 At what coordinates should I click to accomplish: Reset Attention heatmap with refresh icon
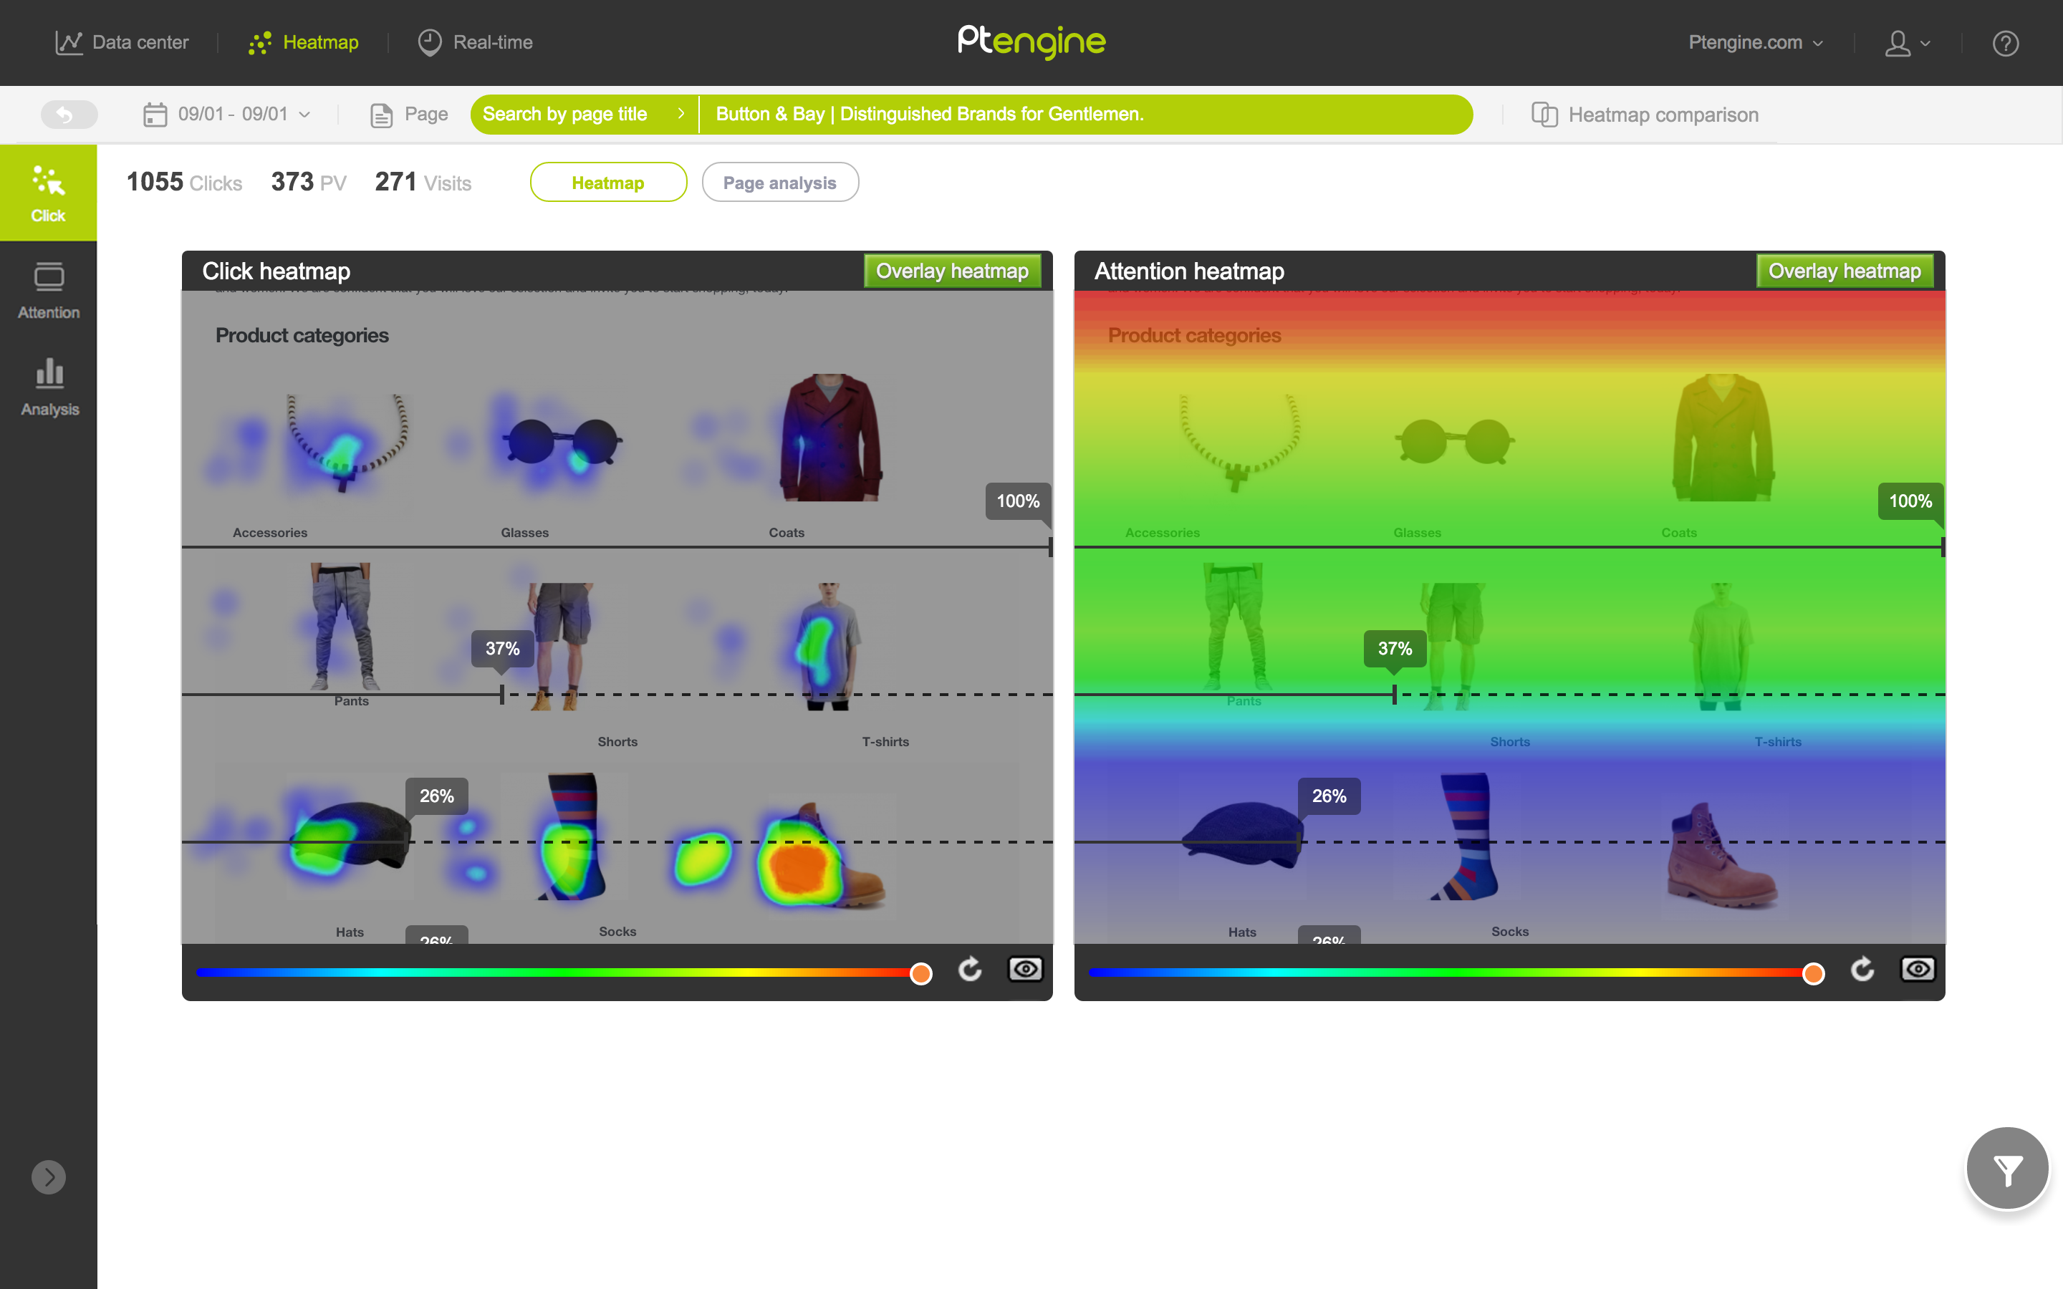click(x=1862, y=970)
